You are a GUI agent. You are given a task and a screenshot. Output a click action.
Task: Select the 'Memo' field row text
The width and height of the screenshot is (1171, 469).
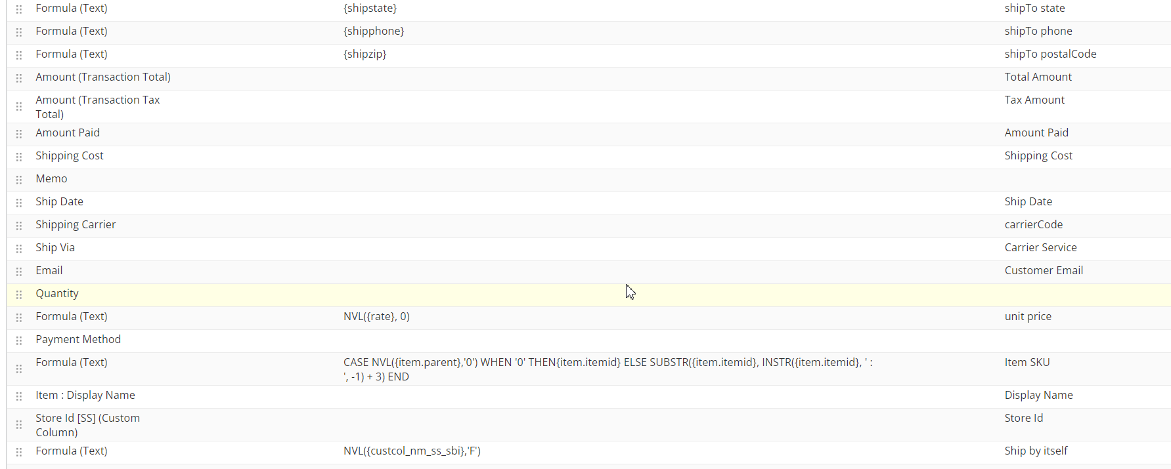[x=51, y=179]
